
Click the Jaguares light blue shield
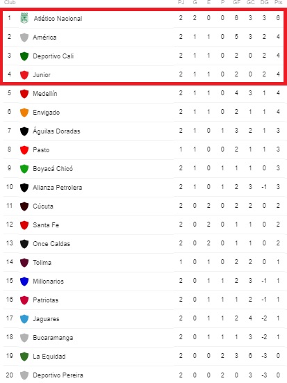click(24, 319)
